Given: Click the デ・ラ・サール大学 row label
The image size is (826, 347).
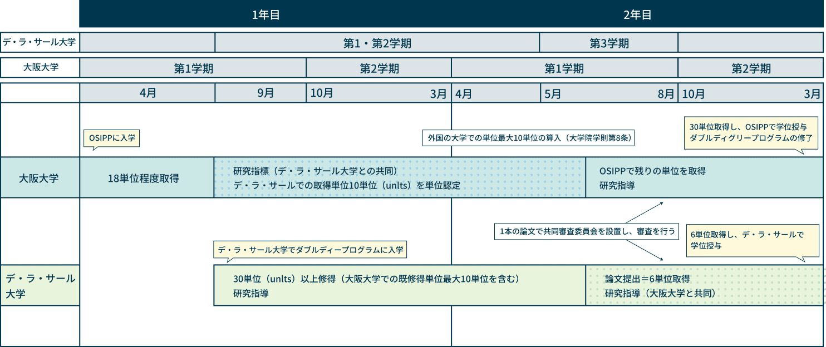Looking at the screenshot, I should (x=39, y=43).
